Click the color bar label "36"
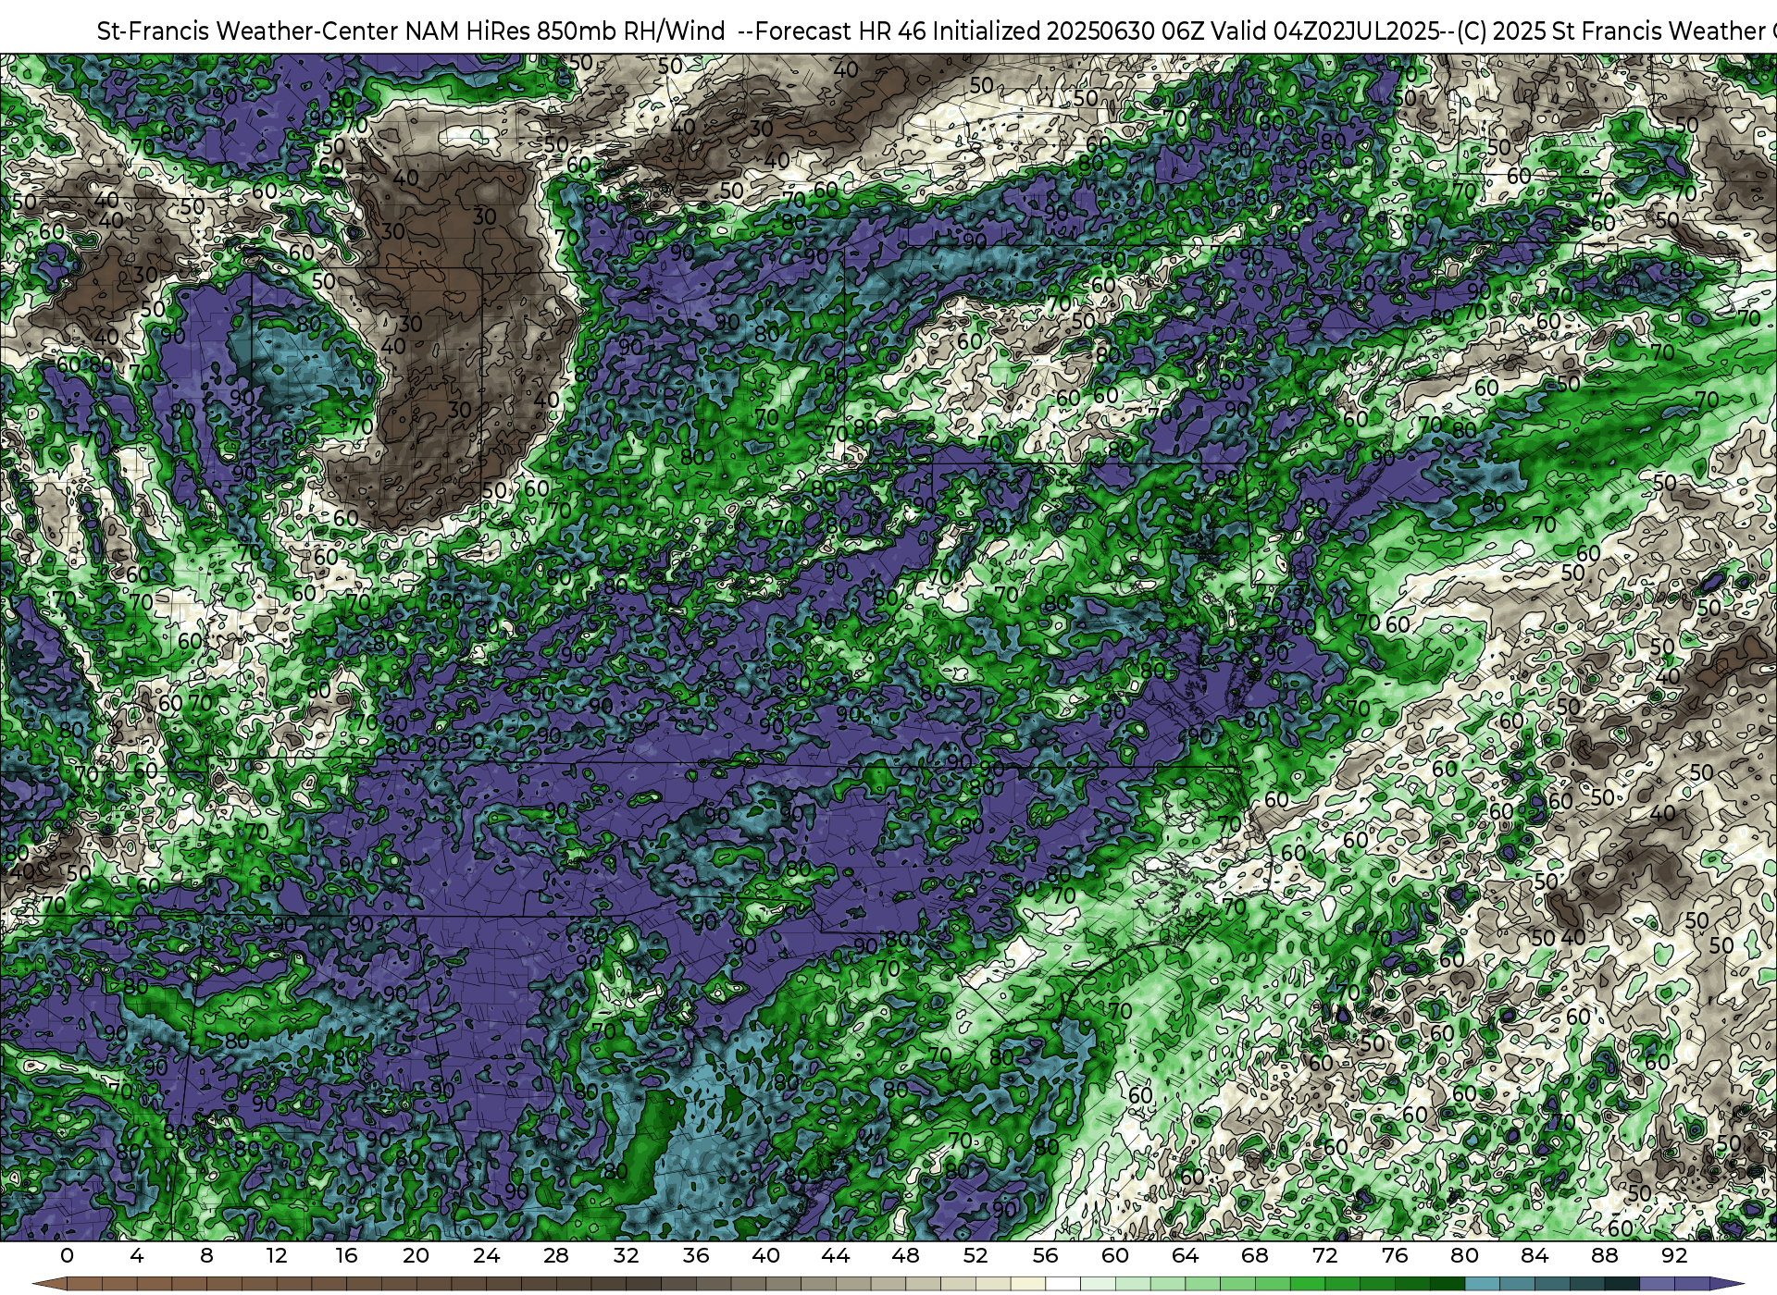 (x=696, y=1255)
